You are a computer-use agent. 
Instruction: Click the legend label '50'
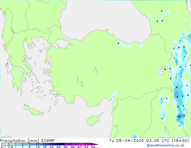[93, 147]
